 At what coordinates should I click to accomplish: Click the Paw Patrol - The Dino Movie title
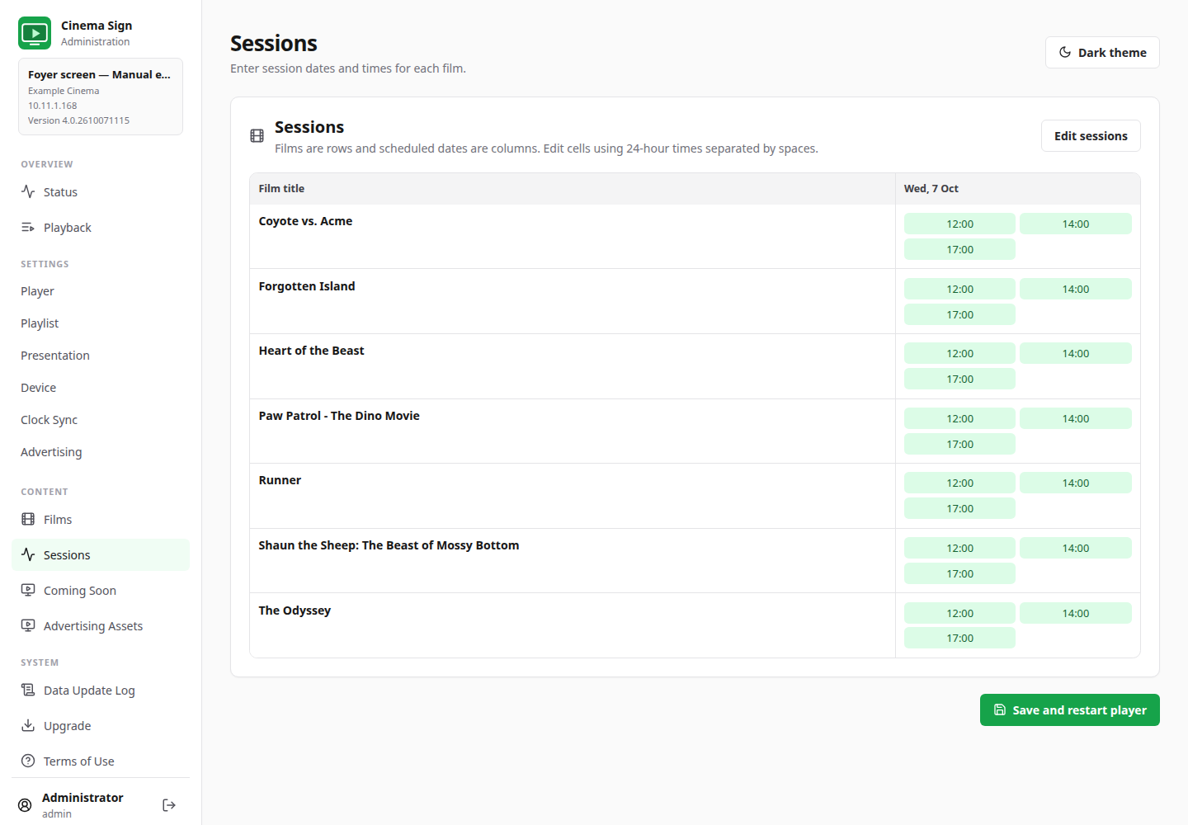(x=339, y=416)
